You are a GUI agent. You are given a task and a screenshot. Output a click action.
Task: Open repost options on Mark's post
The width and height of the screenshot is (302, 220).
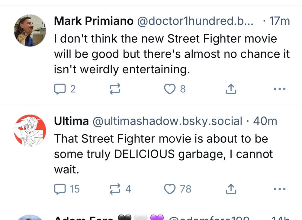click(114, 88)
